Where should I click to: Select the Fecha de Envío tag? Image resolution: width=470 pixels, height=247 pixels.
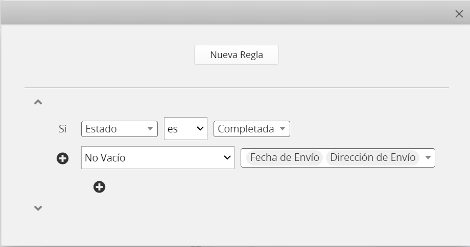pos(285,158)
